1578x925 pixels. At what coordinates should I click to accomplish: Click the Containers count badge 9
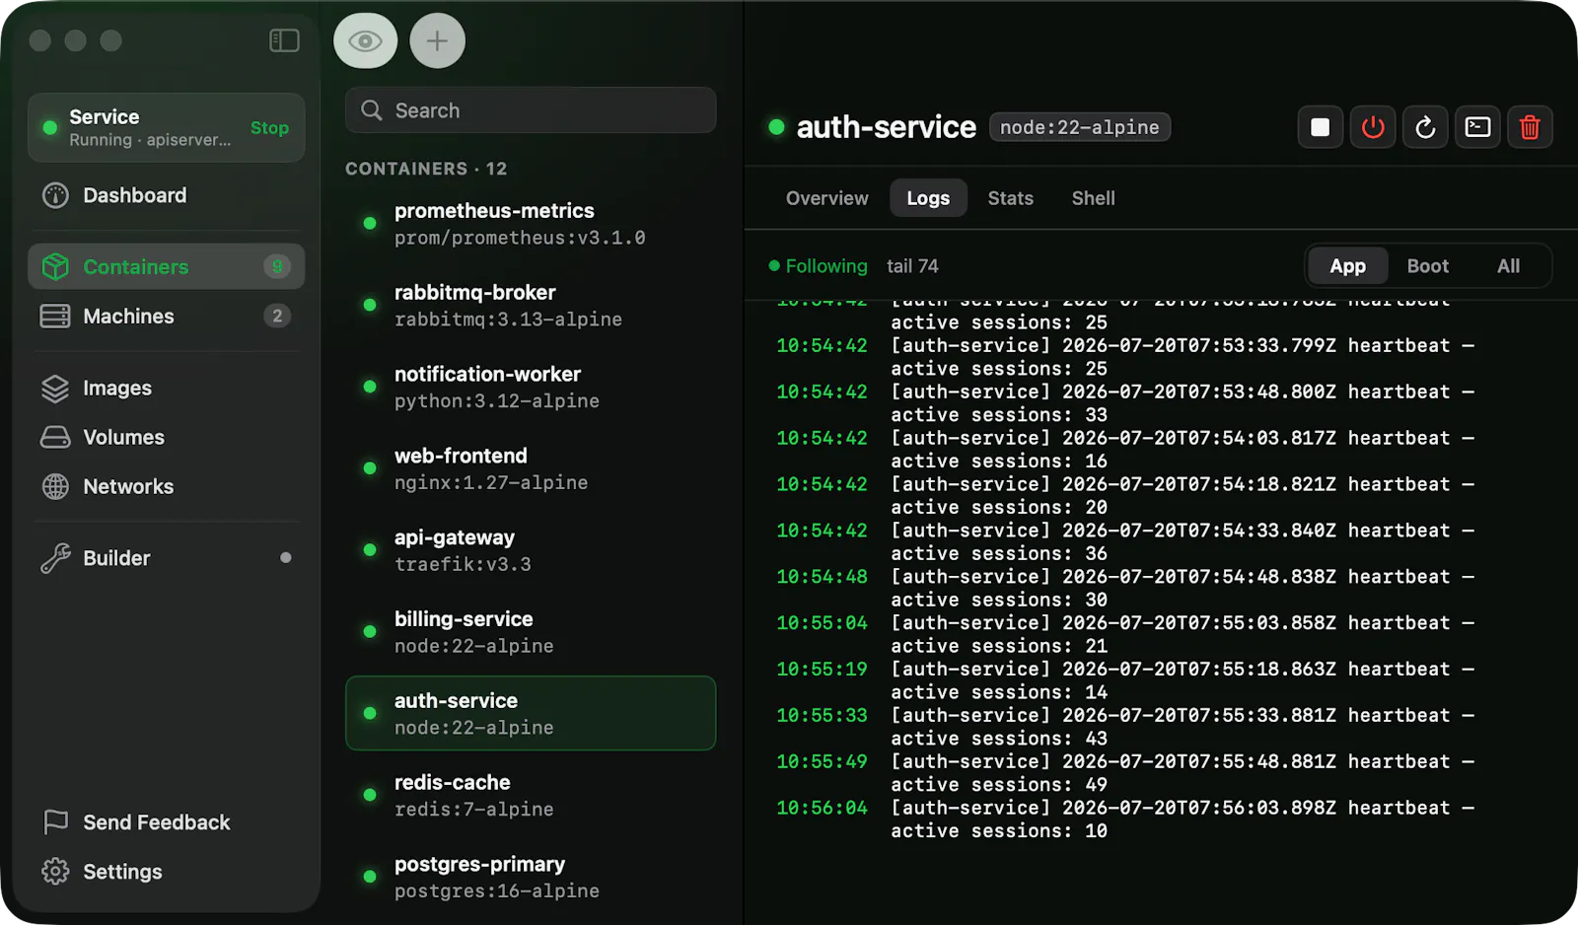point(277,266)
